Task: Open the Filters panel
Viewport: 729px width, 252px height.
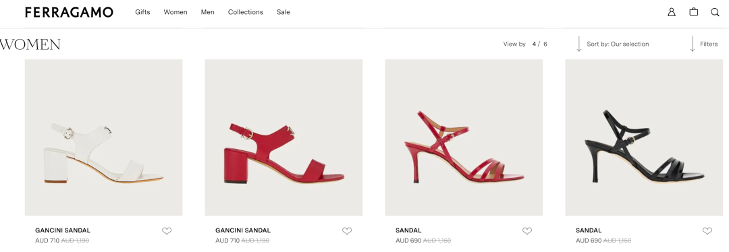Action: [709, 44]
